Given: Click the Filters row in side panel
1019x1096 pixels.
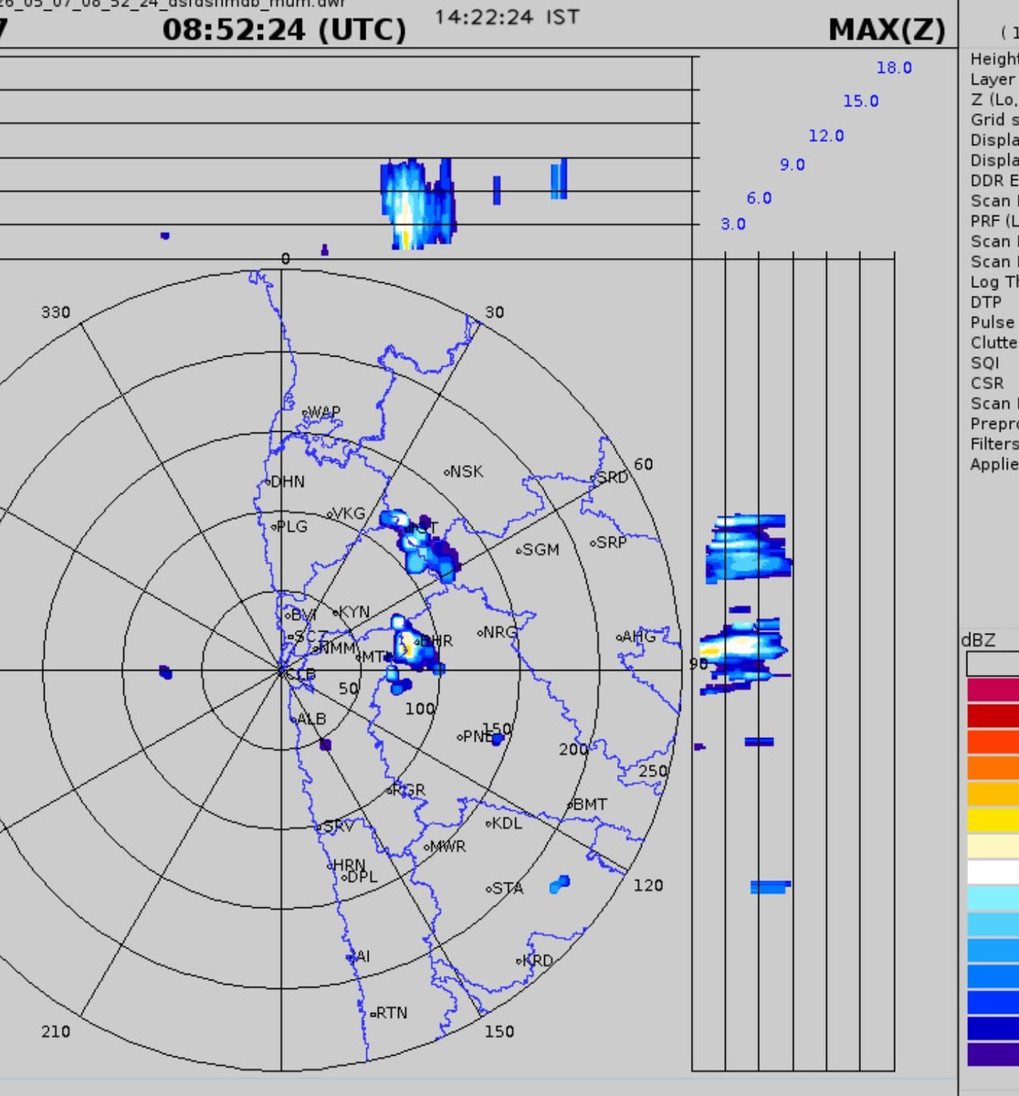Looking at the screenshot, I should [994, 444].
